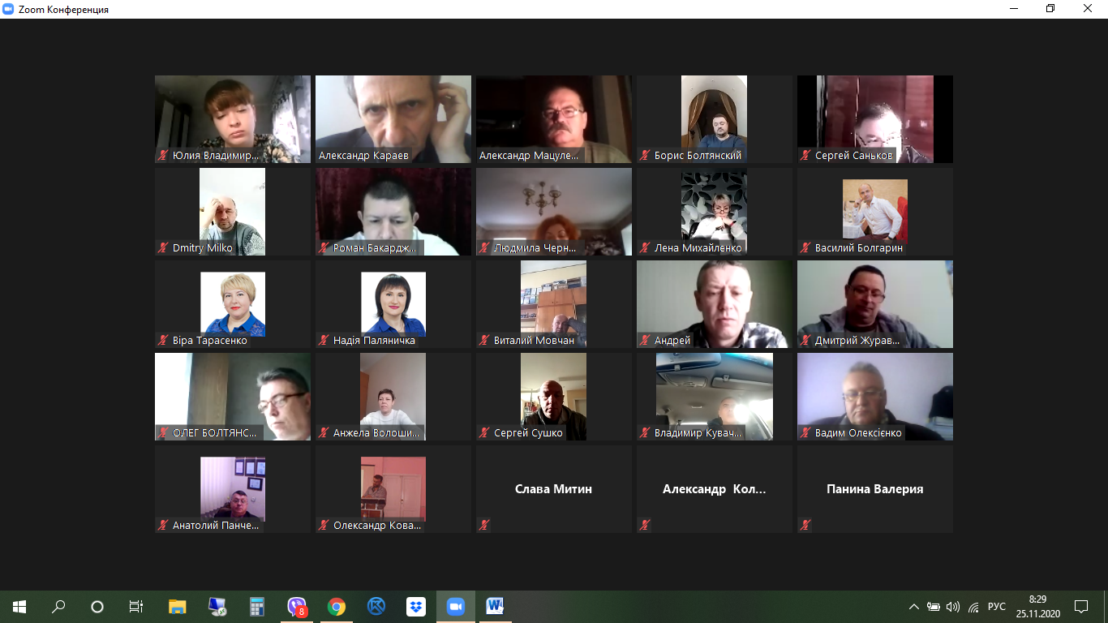Image resolution: width=1108 pixels, height=623 pixels.
Task: Click the Zoom logo in the title bar
Action: point(8,9)
